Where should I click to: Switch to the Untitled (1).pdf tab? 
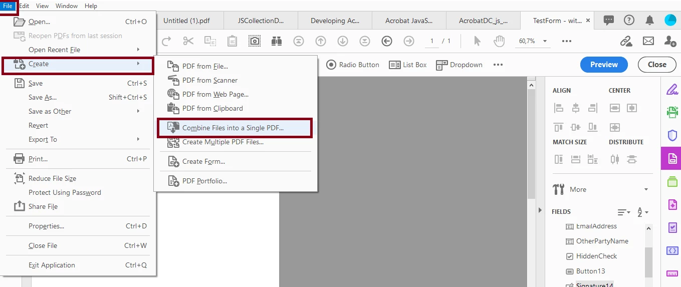tap(187, 21)
